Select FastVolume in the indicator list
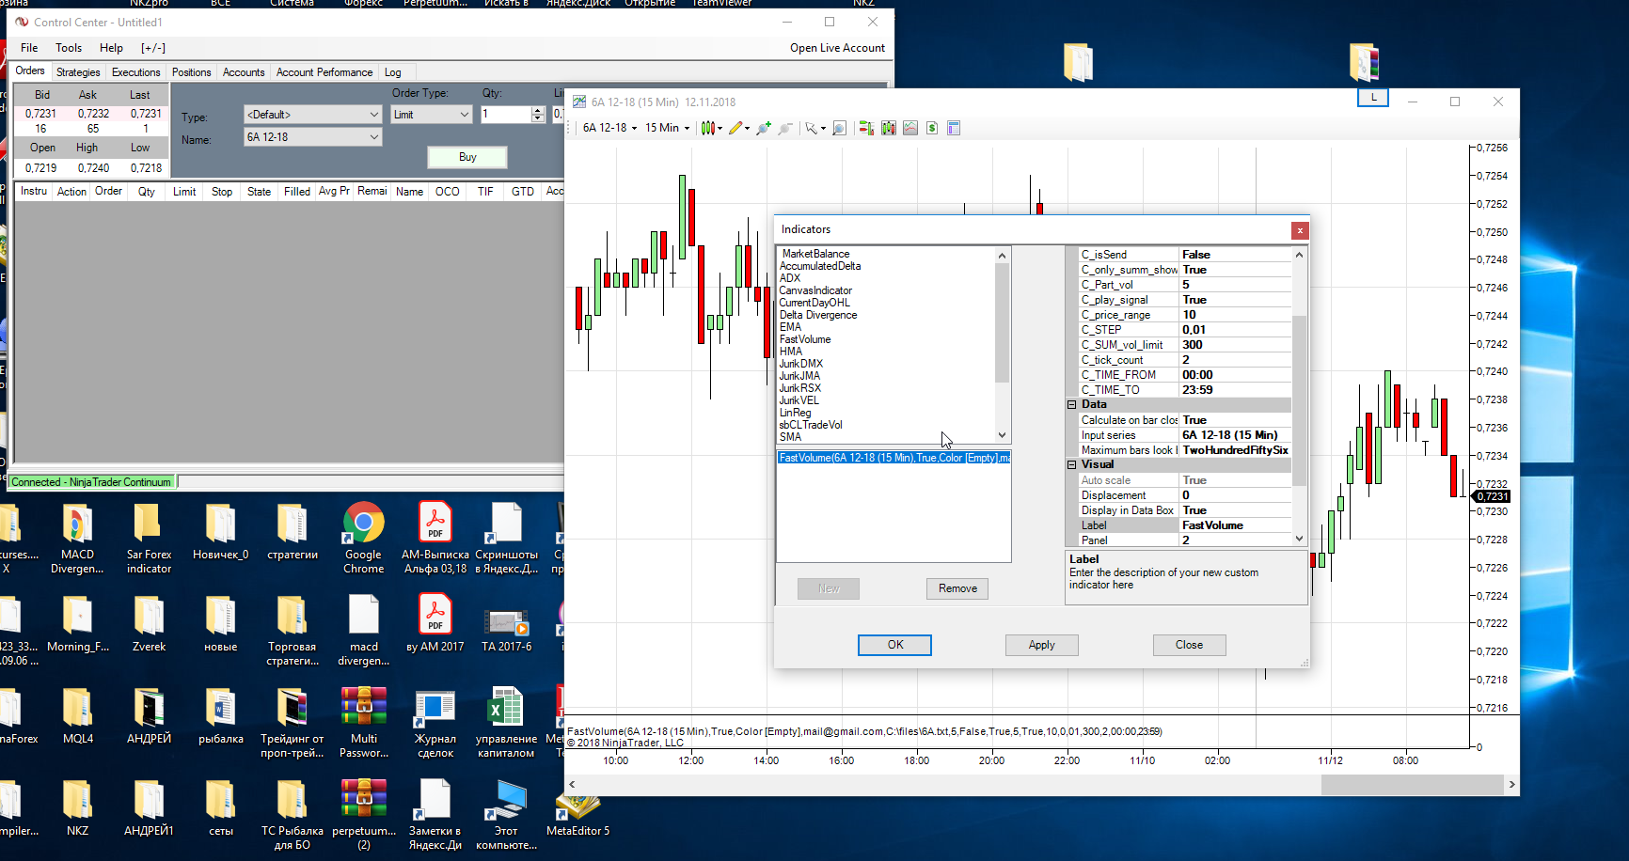 click(x=804, y=339)
